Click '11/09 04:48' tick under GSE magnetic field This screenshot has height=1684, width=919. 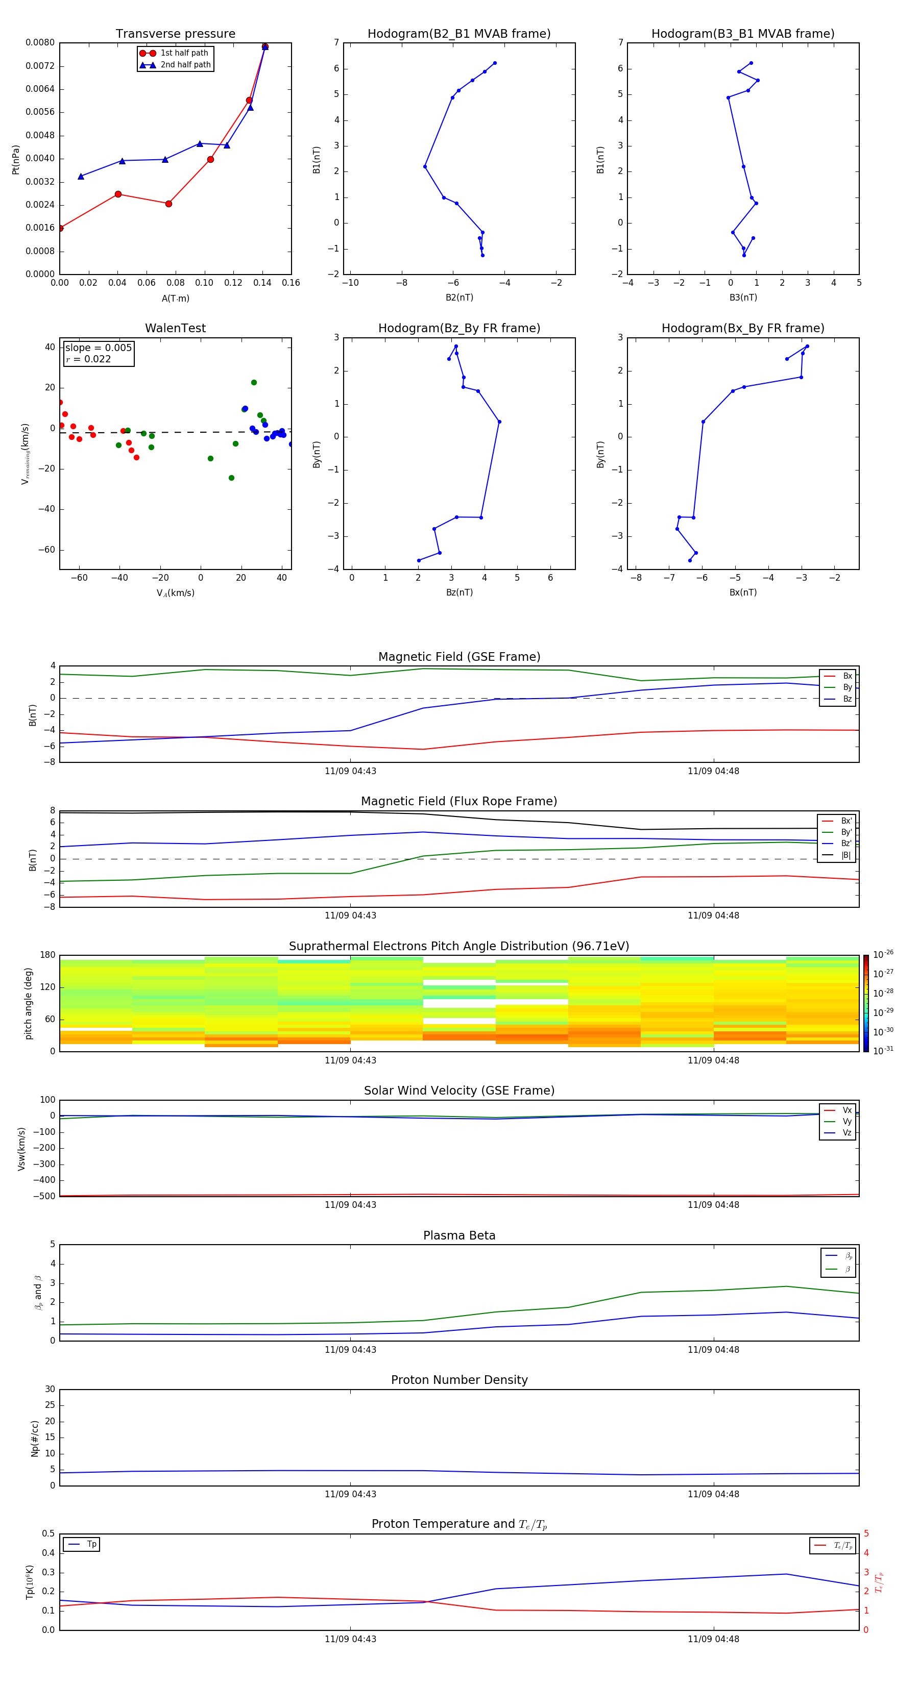[714, 772]
